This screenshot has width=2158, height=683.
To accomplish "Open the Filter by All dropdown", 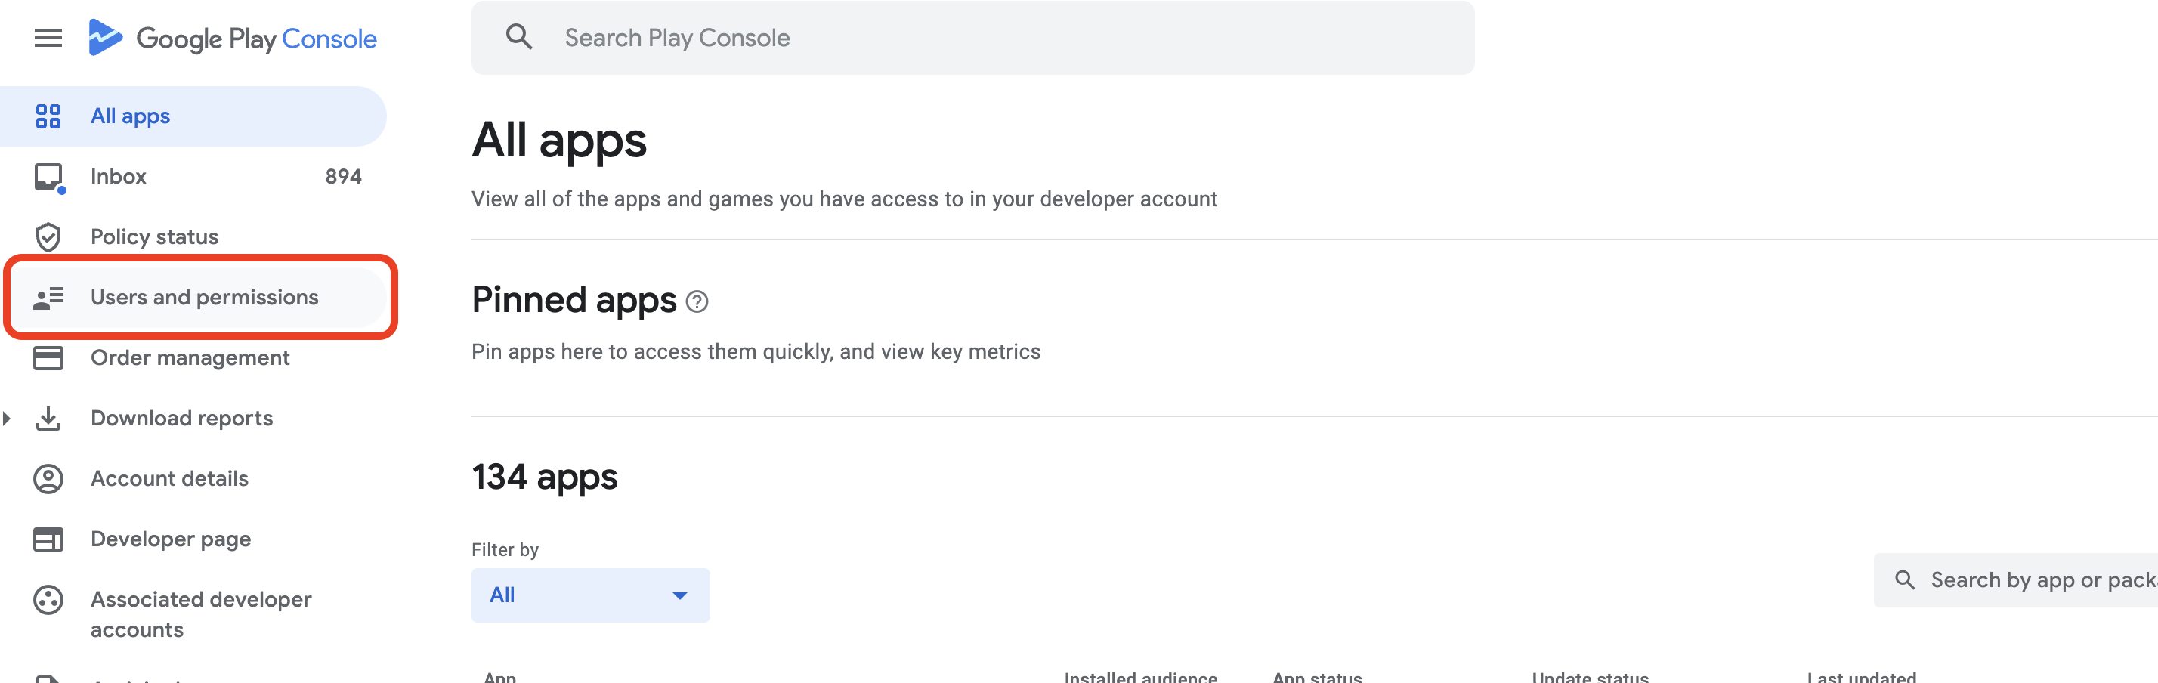I will coord(590,595).
